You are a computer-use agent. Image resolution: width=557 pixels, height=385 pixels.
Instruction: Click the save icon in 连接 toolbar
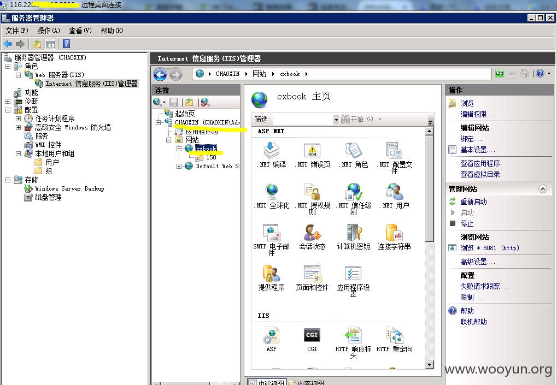tap(174, 102)
